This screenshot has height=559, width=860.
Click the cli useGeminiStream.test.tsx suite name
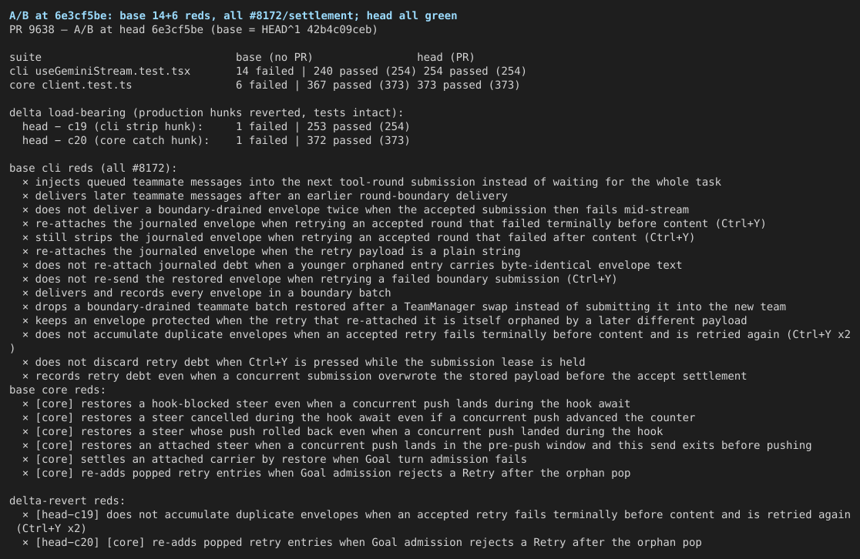click(x=100, y=72)
